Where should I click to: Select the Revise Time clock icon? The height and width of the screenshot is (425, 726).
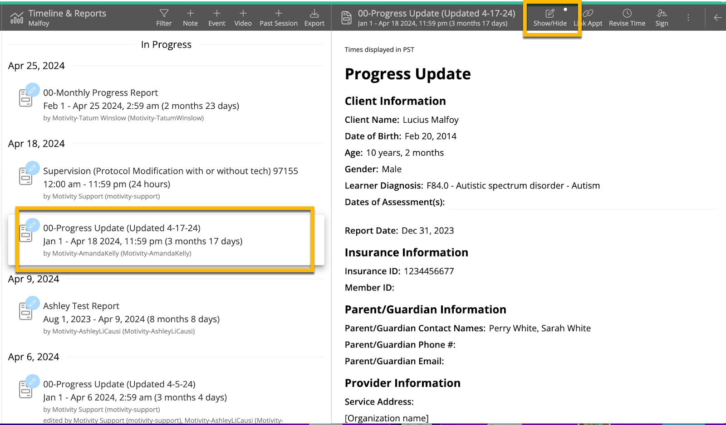[626, 17]
